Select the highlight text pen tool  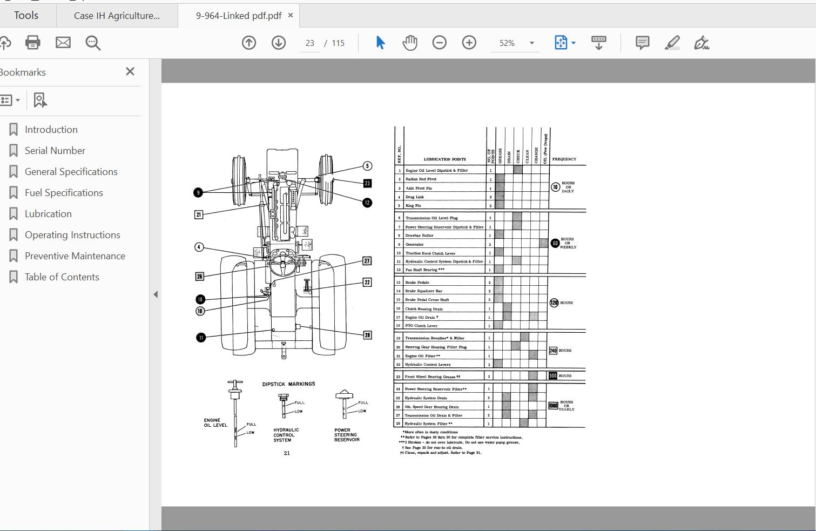coord(672,43)
